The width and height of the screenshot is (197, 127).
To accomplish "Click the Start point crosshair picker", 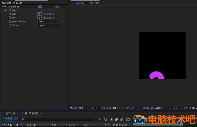I will (40, 14).
